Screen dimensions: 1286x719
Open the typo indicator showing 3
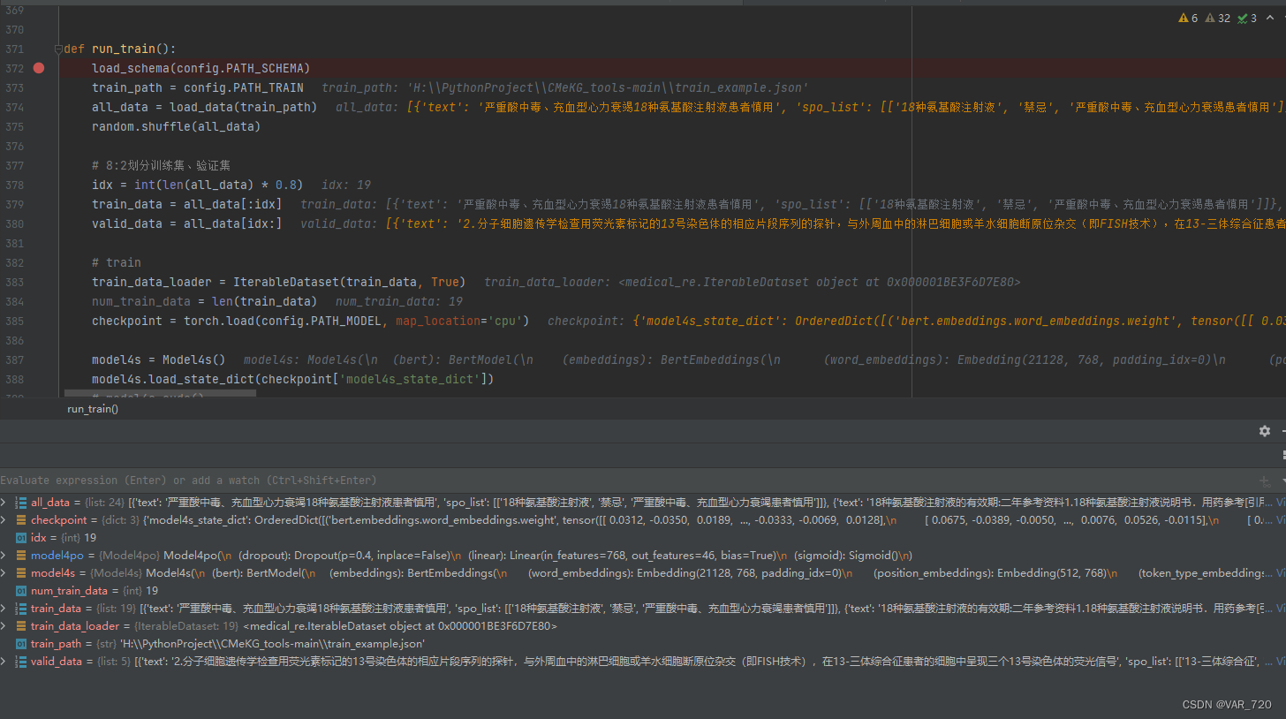1247,19
